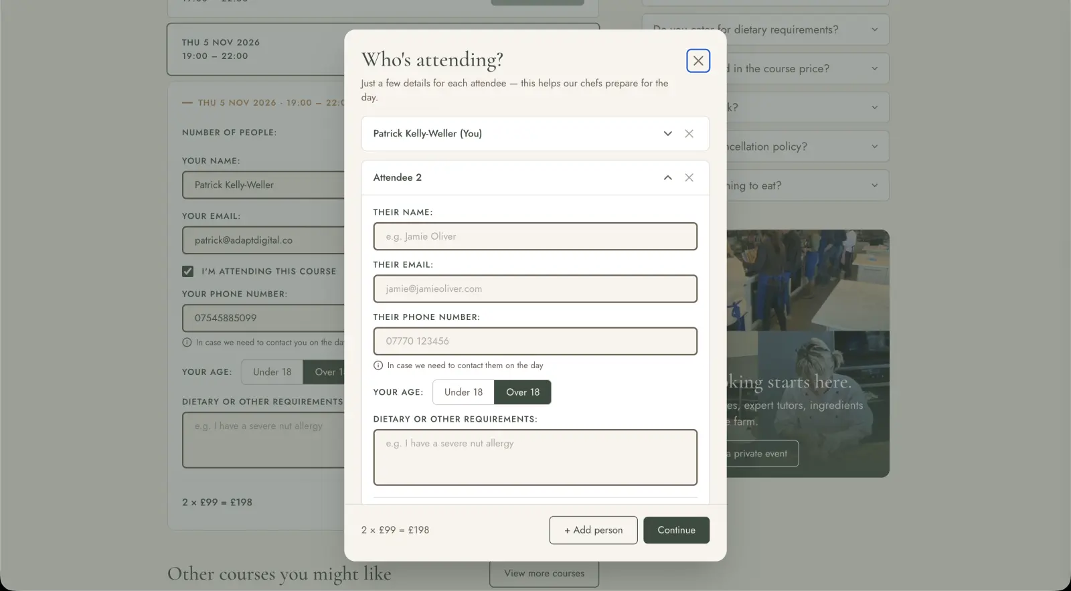Click the Add person button
Viewport: 1071px width, 591px height.
(593, 530)
